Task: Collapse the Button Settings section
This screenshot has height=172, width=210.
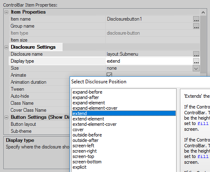Action: click(6, 117)
